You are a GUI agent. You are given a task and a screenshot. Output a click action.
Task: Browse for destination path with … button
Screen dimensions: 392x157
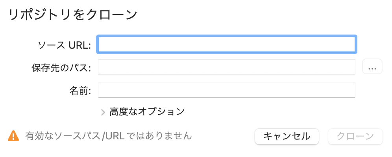(372, 67)
